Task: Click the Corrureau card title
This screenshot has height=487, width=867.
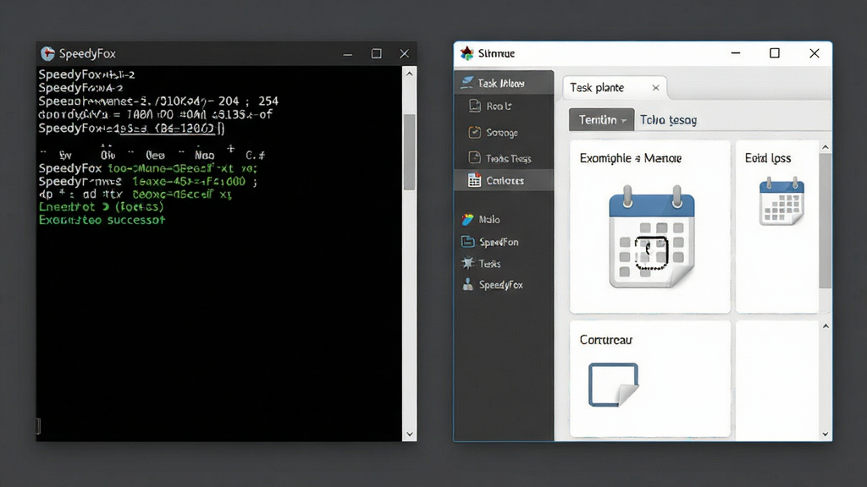Action: [x=605, y=340]
